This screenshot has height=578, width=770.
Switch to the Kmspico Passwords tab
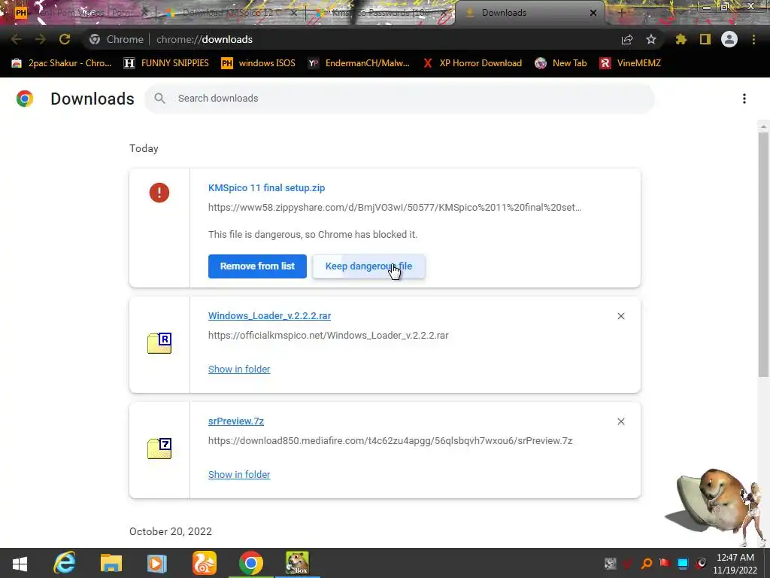(x=380, y=14)
